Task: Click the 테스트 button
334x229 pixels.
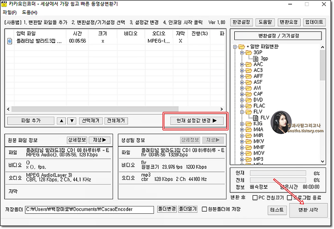Action: tap(277, 210)
